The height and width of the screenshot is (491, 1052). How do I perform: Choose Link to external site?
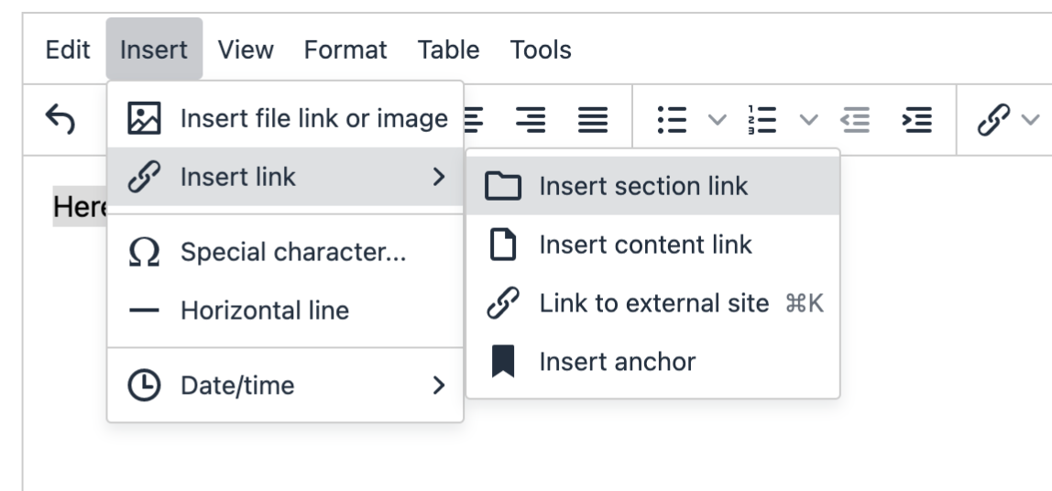[653, 303]
